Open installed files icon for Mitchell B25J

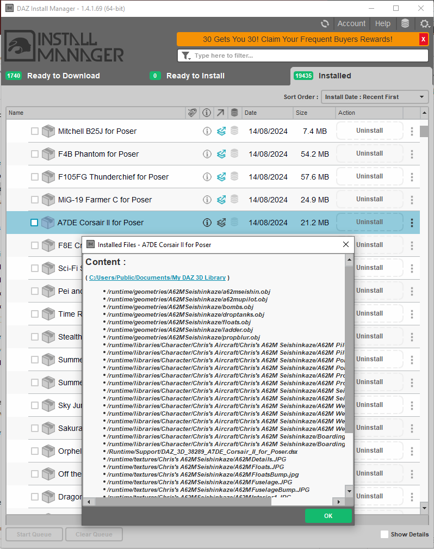click(x=221, y=131)
